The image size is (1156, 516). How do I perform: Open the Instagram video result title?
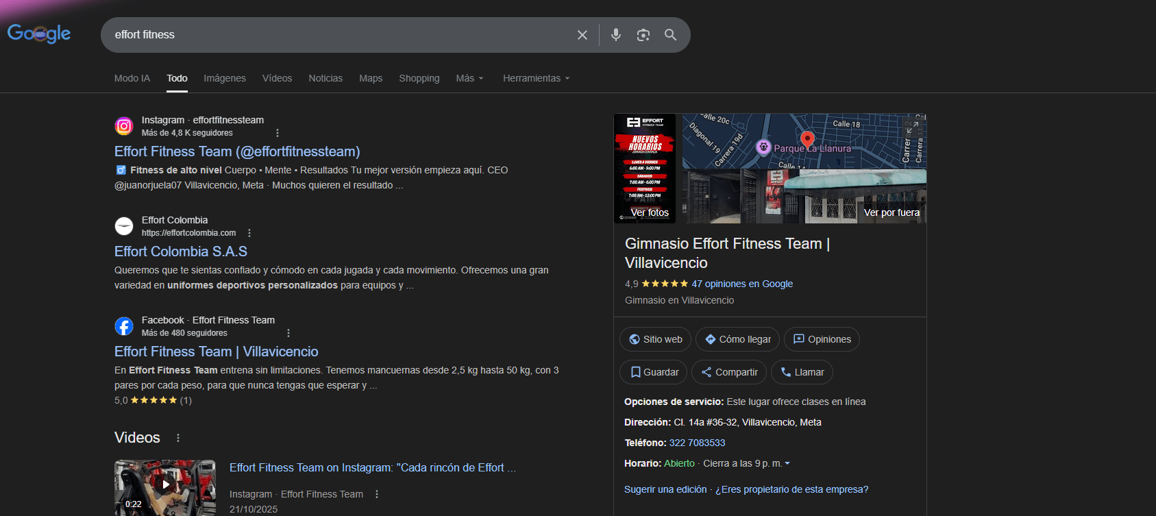373,467
